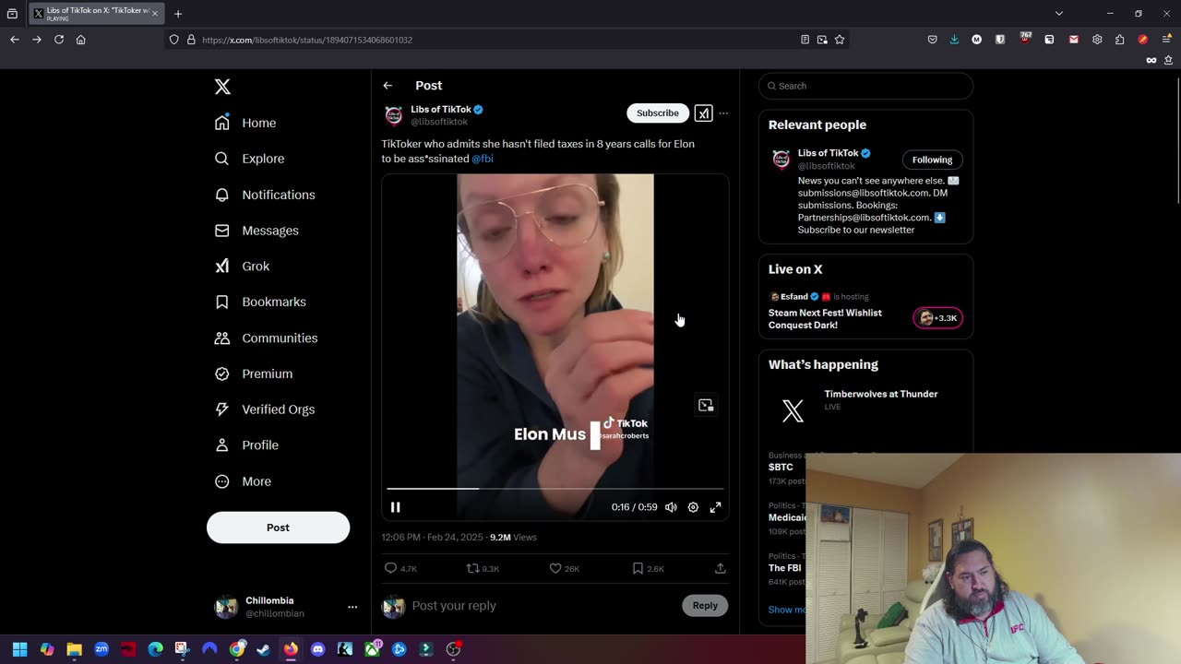Mute the video volume

671,507
